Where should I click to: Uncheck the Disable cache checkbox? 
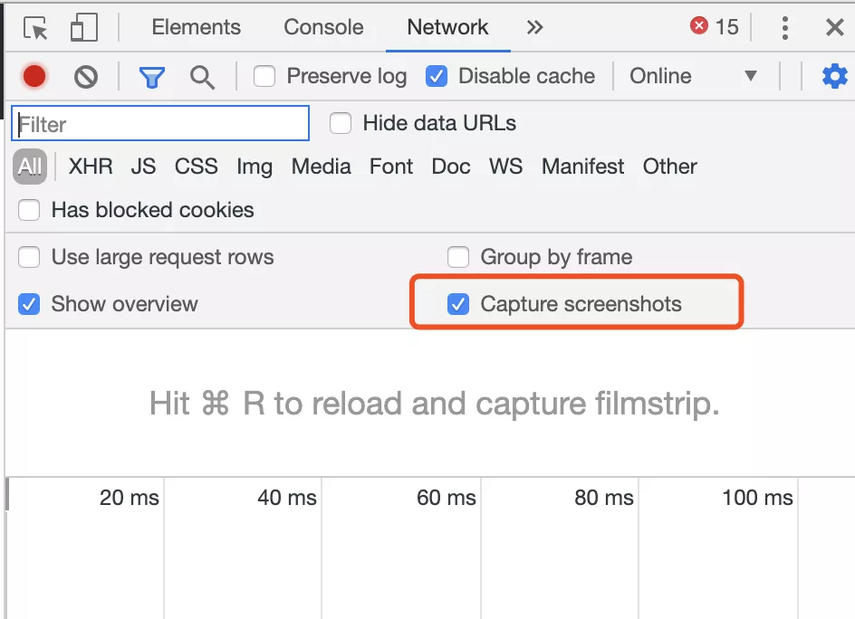437,77
